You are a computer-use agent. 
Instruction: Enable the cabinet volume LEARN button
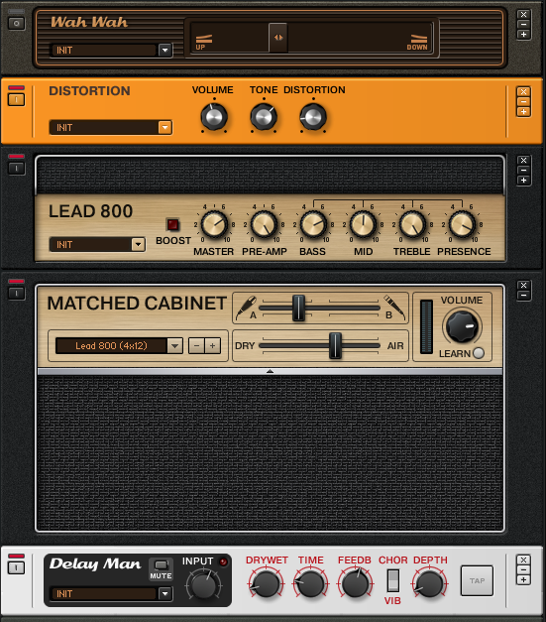click(x=479, y=353)
